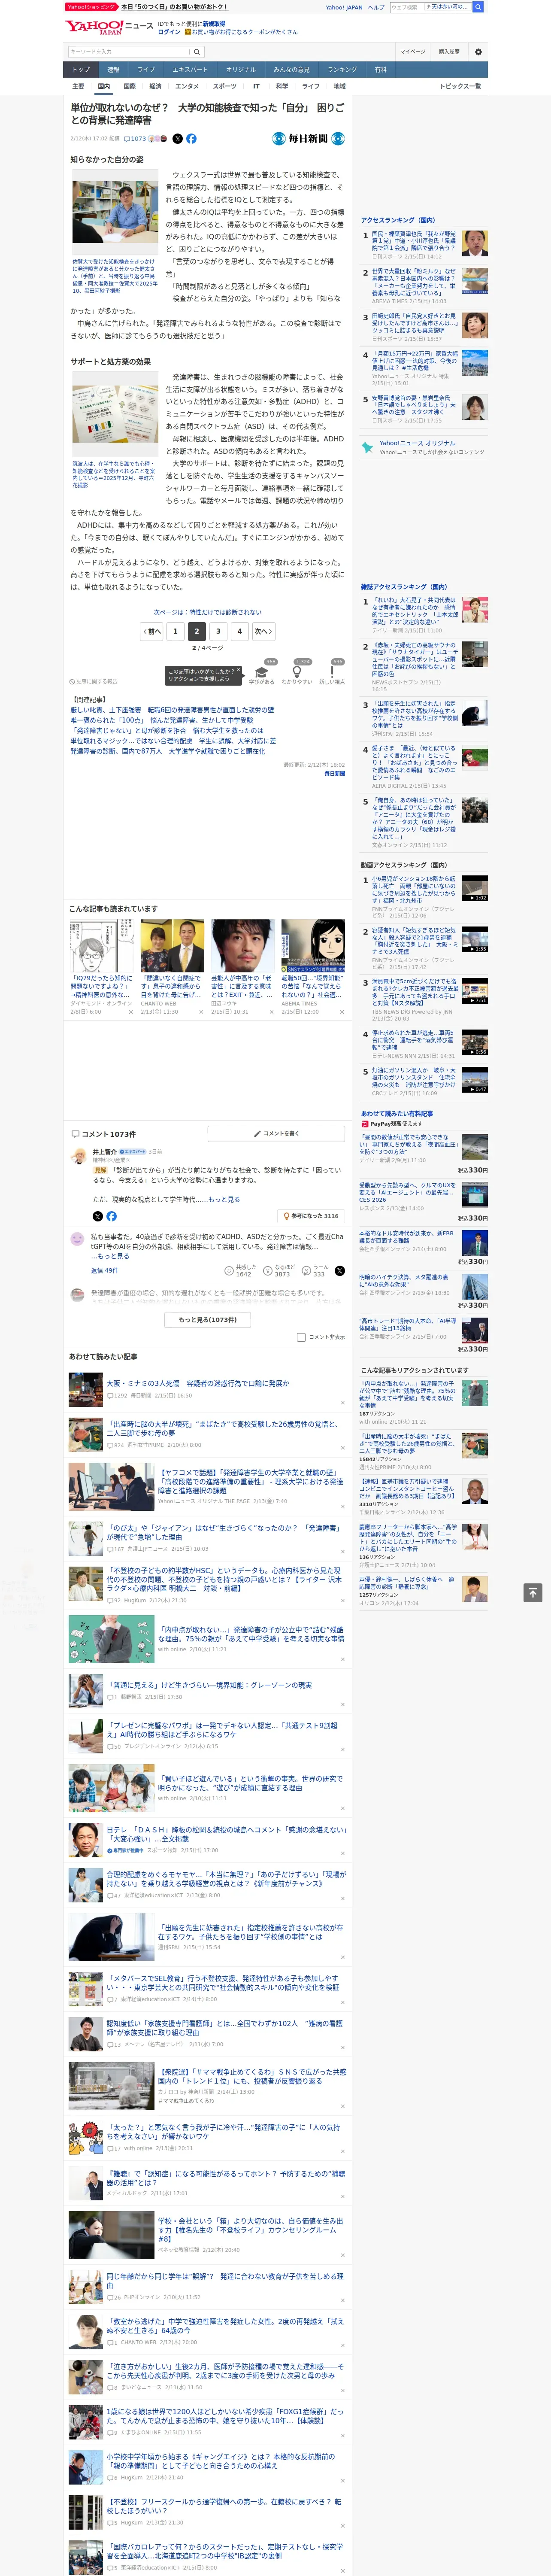Image resolution: width=551 pixels, height=2576 pixels.
Task: Open the オリジナル navigation tab
Action: [241, 69]
